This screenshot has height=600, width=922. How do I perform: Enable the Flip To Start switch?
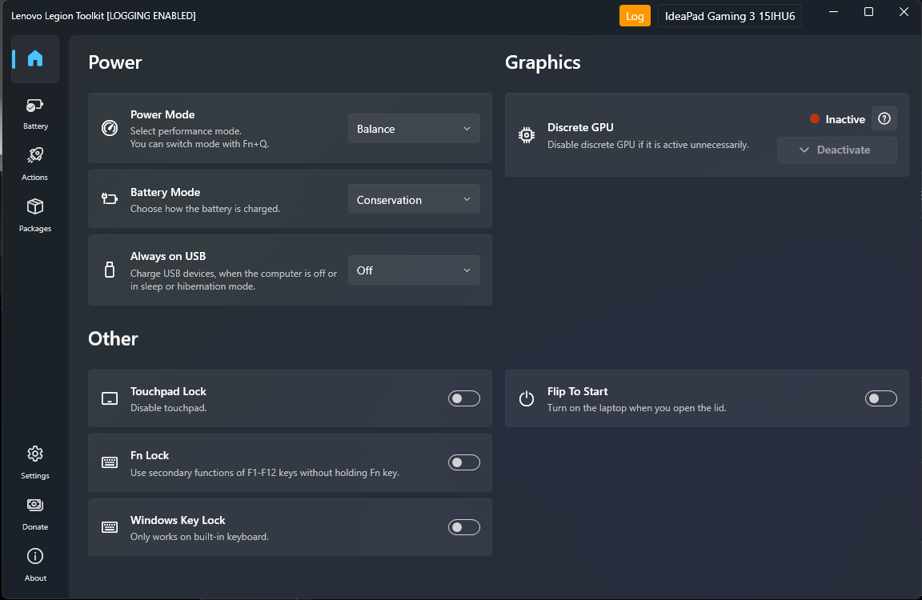881,398
